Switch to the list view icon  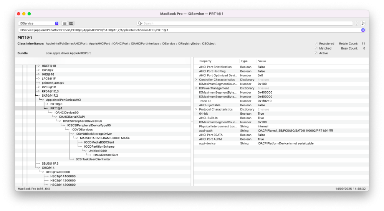click(65, 23)
